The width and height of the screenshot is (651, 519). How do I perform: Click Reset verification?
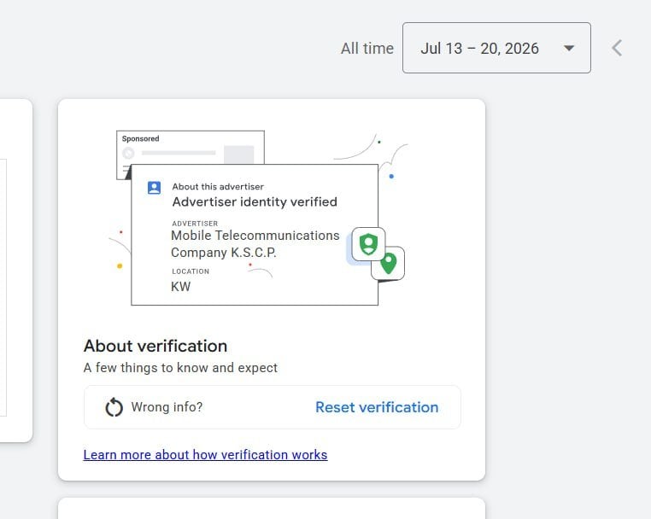point(377,407)
